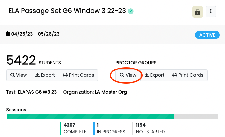Viewport: 225px width, 137px height.
Task: Click the 5422 students count
Action: coord(21,60)
